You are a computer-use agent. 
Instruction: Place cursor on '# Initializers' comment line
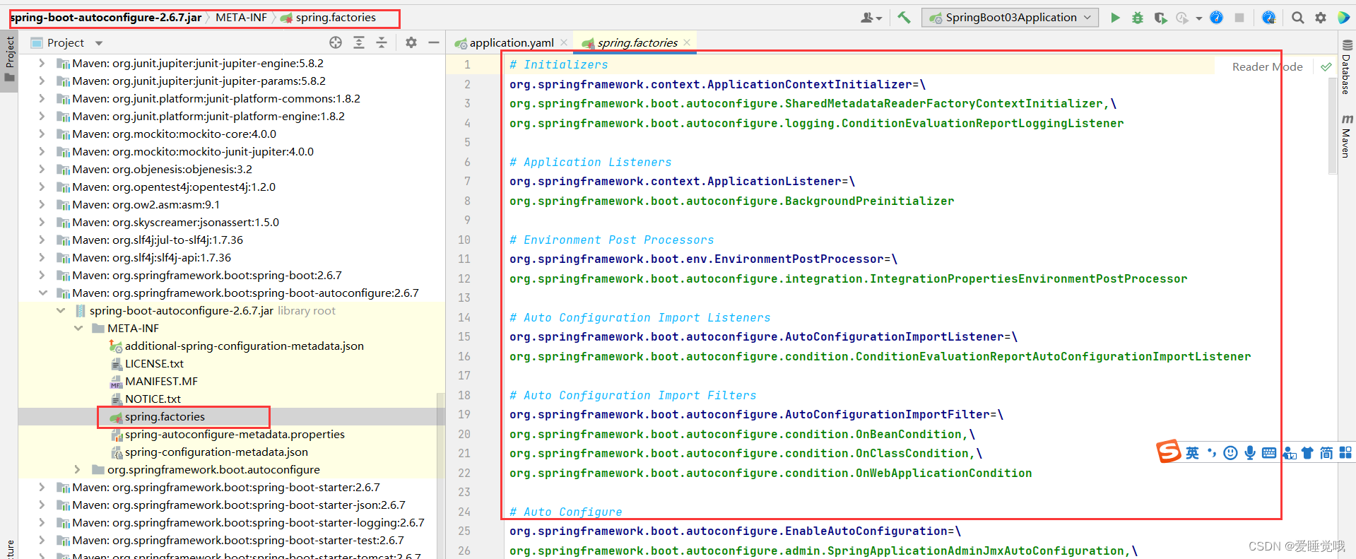pos(559,65)
